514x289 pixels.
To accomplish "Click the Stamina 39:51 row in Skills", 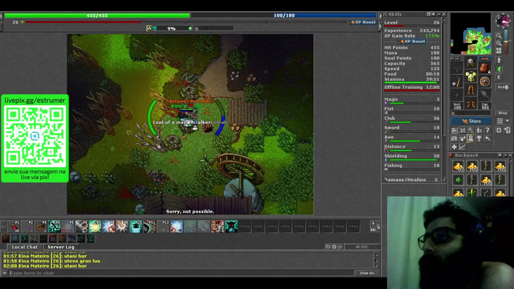I will [412, 79].
